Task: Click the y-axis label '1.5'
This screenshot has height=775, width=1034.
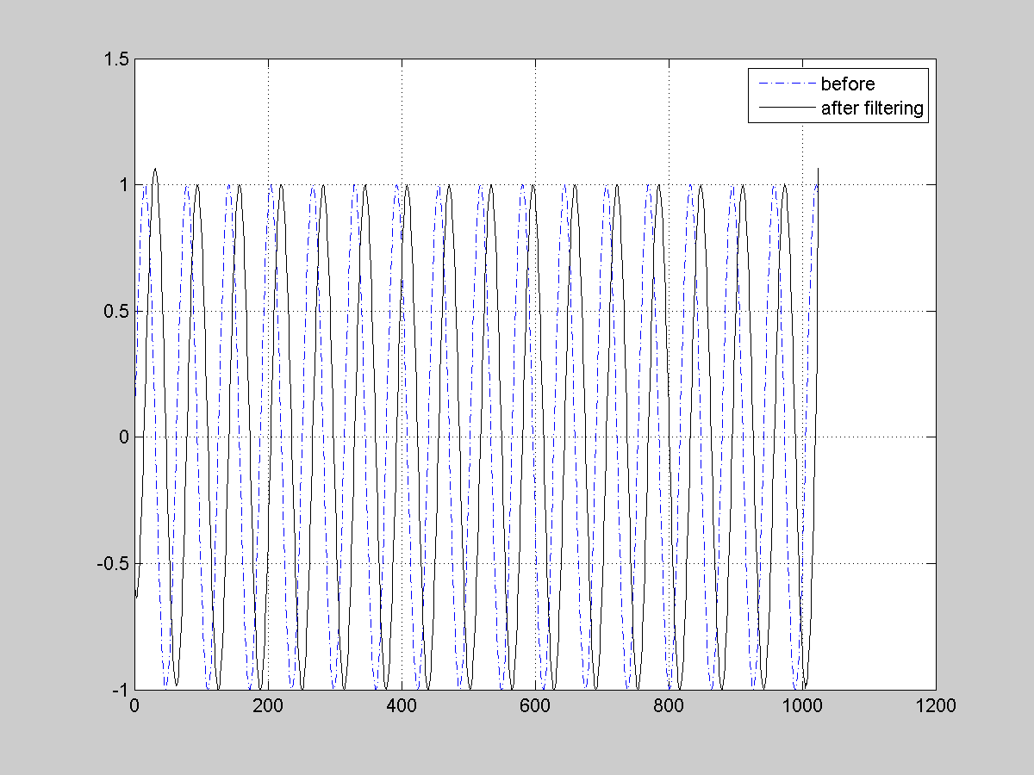Action: 118,59
